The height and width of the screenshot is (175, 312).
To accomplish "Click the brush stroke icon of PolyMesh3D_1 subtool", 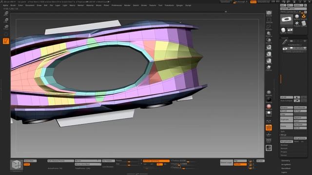I will coord(285,42).
